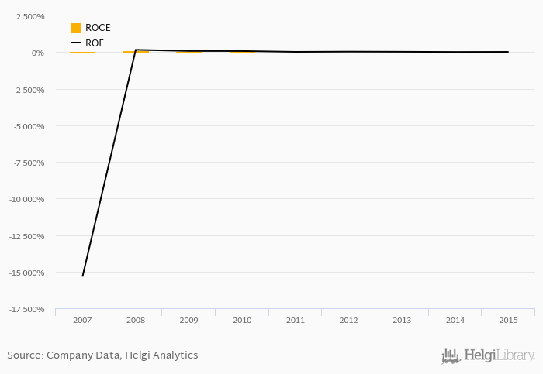Click the ROE line end at 2015
543x374 pixels.
pos(508,52)
